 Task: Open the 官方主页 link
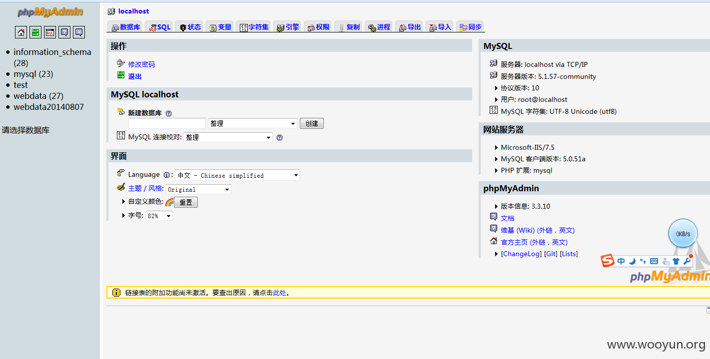(534, 242)
